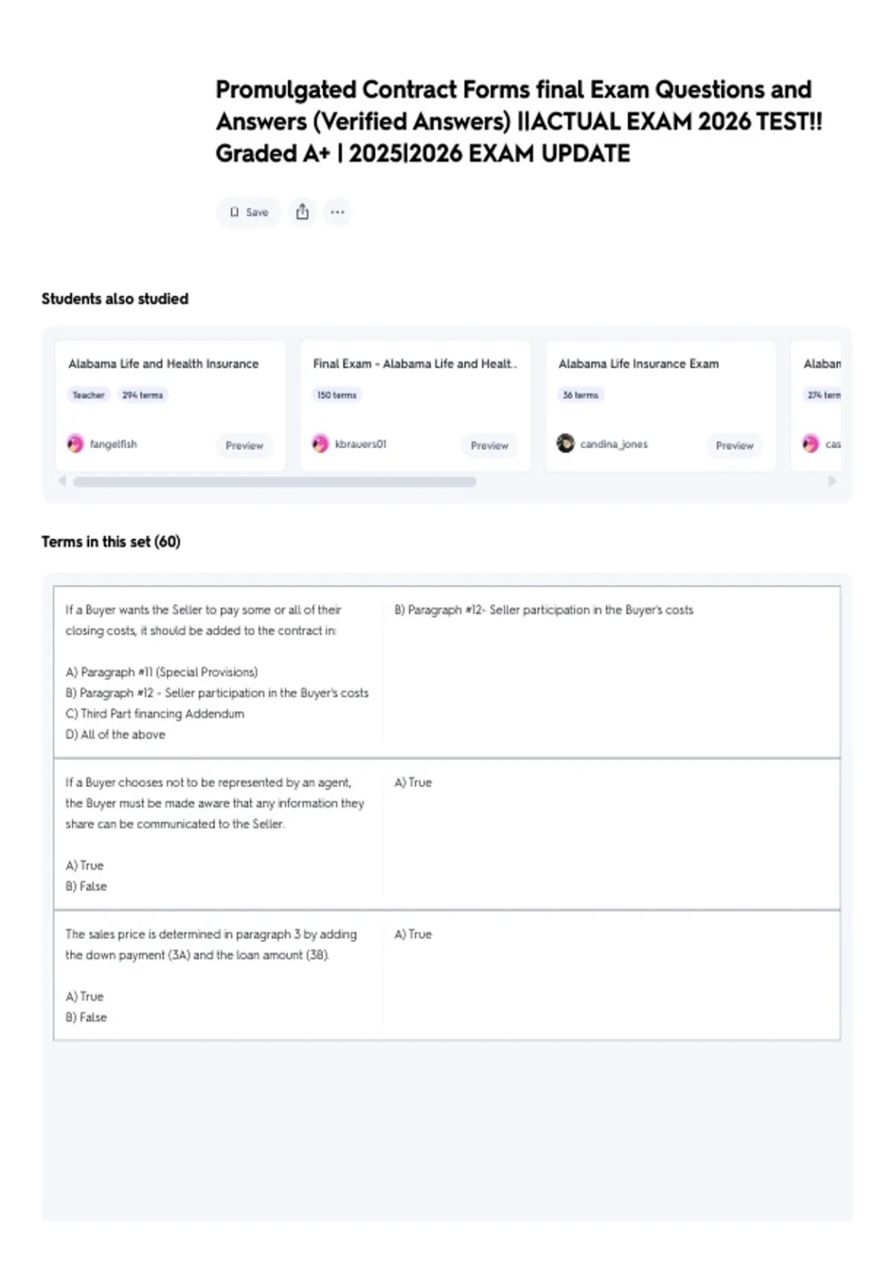Select the closing costs question term card
The image size is (893, 1266).
click(x=446, y=672)
